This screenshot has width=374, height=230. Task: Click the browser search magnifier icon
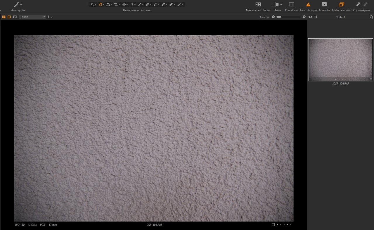click(371, 17)
